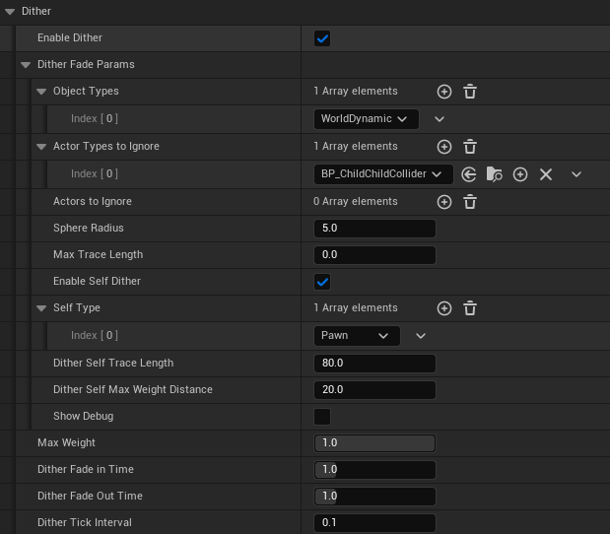This screenshot has height=534, width=610.
Task: Collapse the Dither Fade Params section
Action: (x=26, y=65)
